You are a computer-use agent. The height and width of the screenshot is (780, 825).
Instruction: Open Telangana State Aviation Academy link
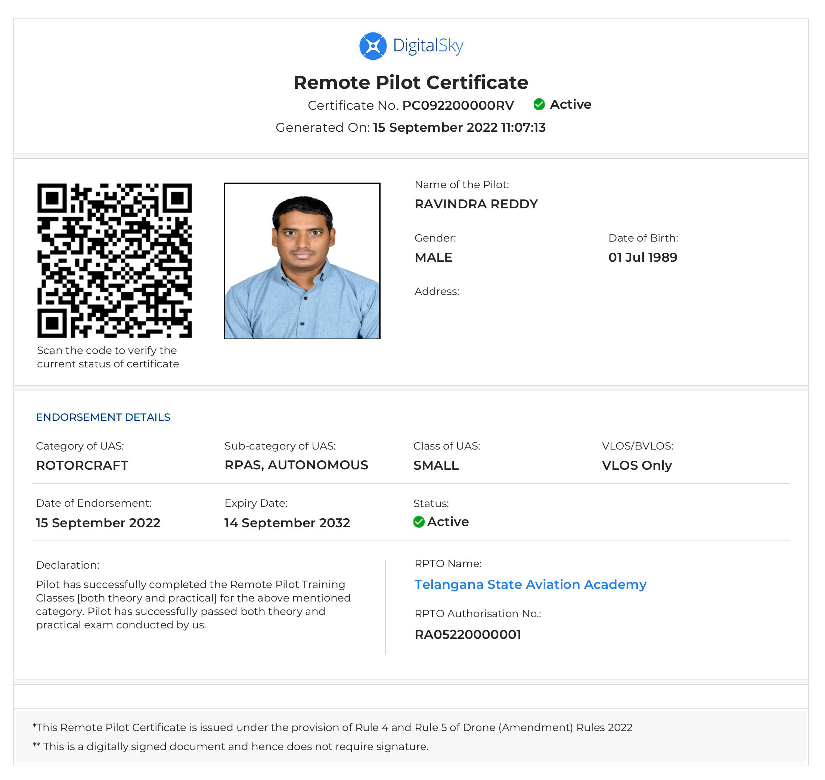point(530,585)
